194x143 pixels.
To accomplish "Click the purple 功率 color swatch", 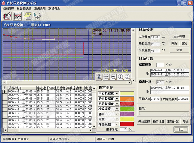I will pos(126,114).
